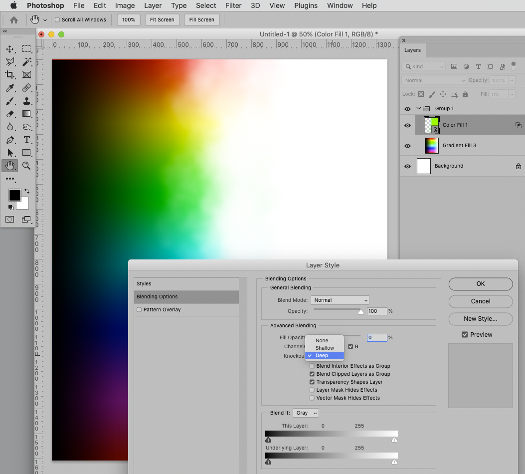
Task: Select the Move tool
Action: tap(10, 49)
